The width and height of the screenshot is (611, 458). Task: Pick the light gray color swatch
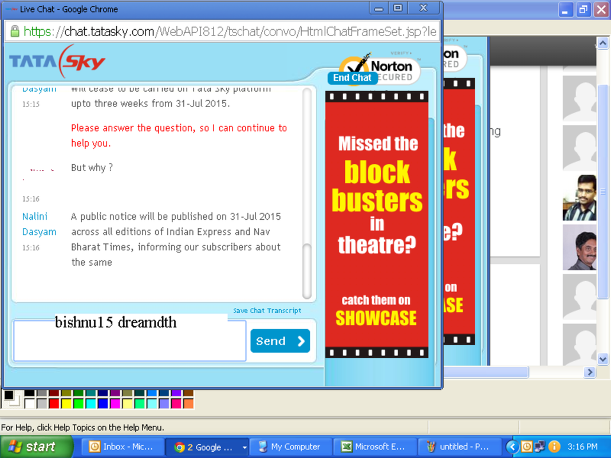tap(42, 404)
